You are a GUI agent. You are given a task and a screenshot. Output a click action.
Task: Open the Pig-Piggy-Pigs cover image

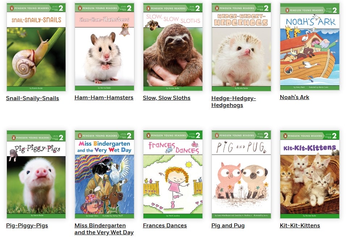coord(36,174)
